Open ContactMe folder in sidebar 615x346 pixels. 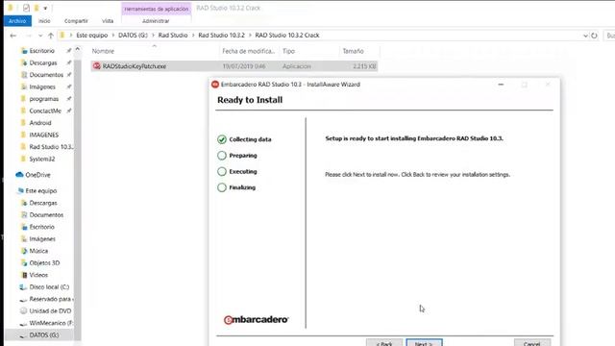[45, 111]
